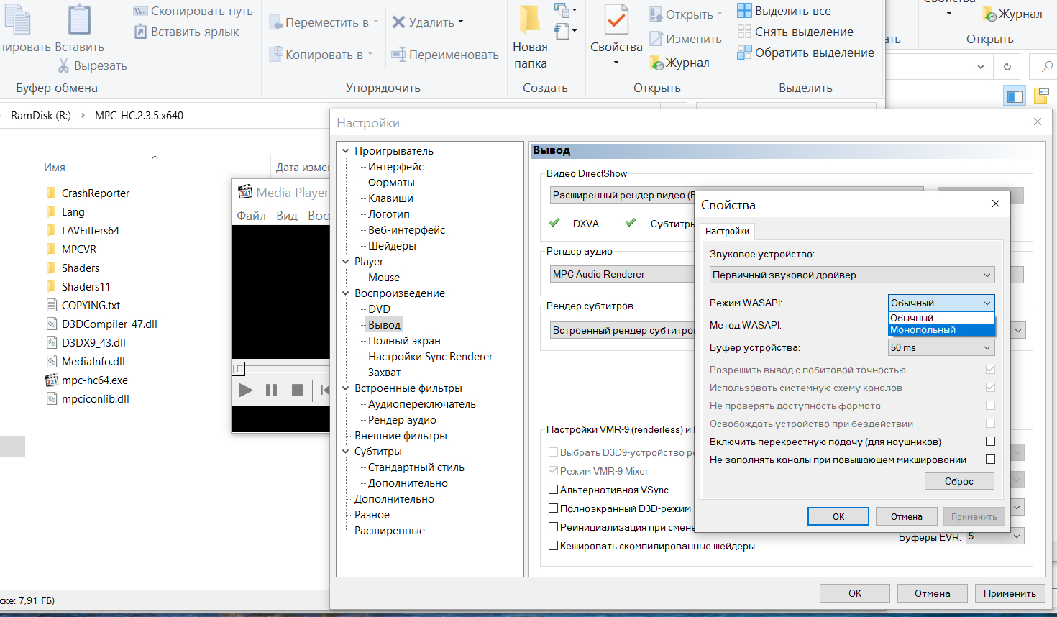Collapse the Проигрыватель tree node

pos(346,151)
